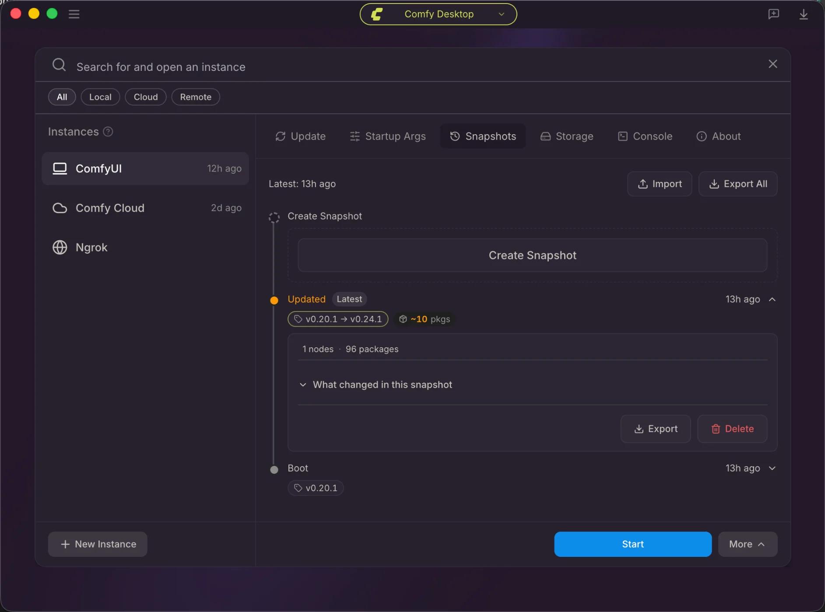Click the Import button
Screen dimensions: 825x612
point(660,184)
